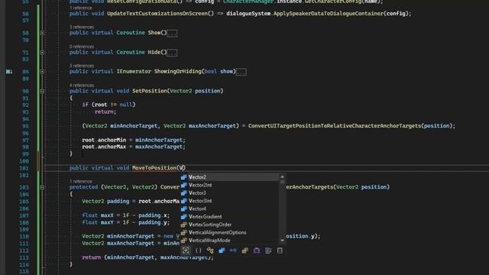489x275 pixels.
Task: Toggle the Namespaces curly-braces filter icon
Action: click(x=199, y=251)
